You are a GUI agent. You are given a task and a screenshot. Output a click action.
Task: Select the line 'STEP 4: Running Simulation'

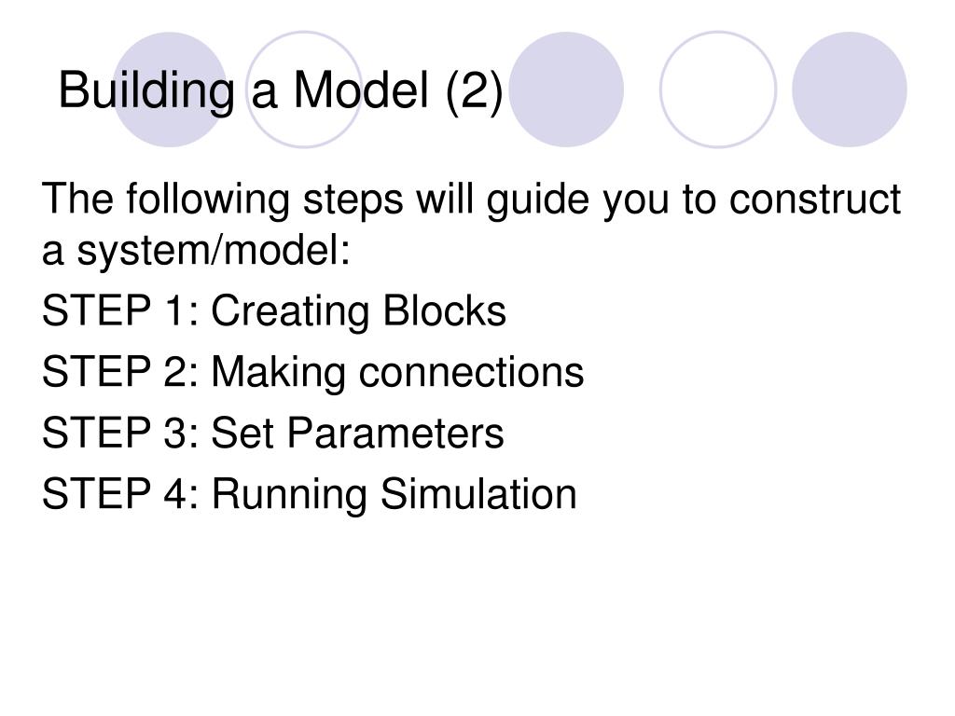click(x=310, y=494)
